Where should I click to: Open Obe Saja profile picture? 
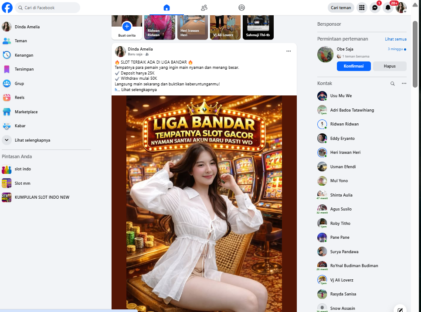click(x=325, y=54)
